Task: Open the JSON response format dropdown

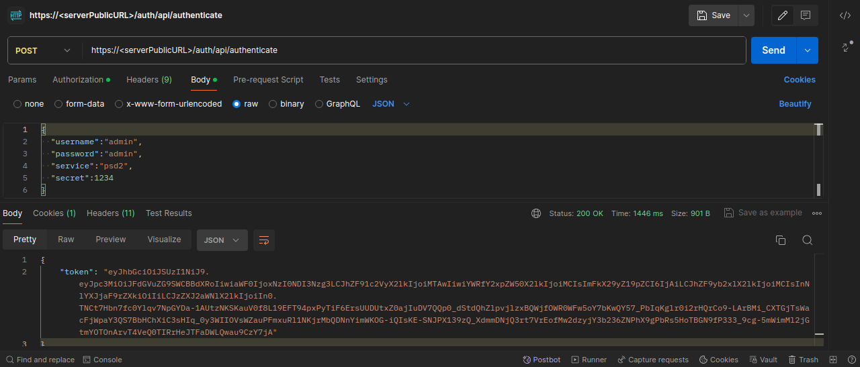Action: click(222, 240)
